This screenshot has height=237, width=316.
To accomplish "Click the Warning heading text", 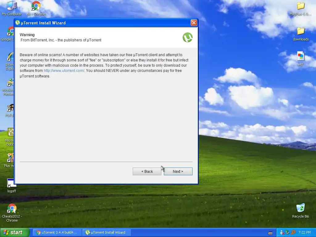I will 27,35.
